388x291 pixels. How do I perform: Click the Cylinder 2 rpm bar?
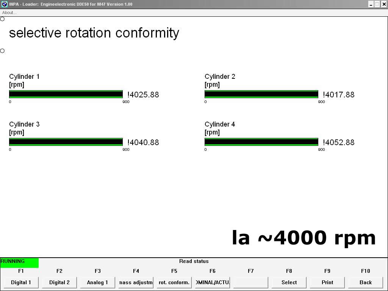coord(261,94)
